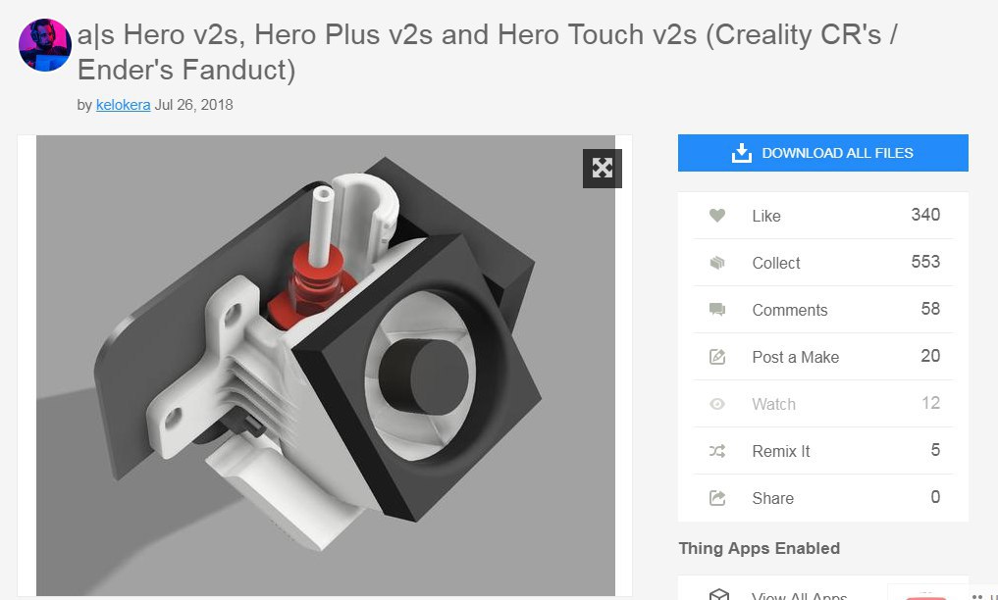The height and width of the screenshot is (600, 998).
Task: Open the View All Apps cube icon
Action: [x=719, y=595]
